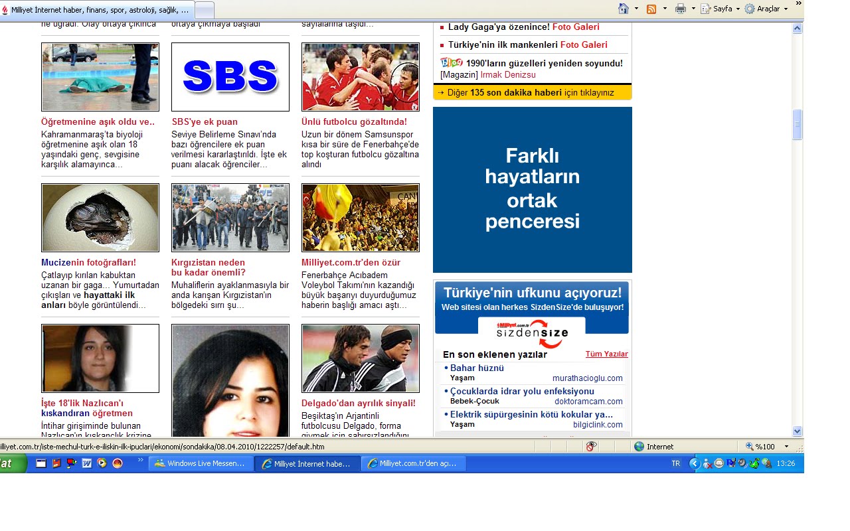Launch Windows Media Player from quick launch
850x531 pixels.
point(102,463)
